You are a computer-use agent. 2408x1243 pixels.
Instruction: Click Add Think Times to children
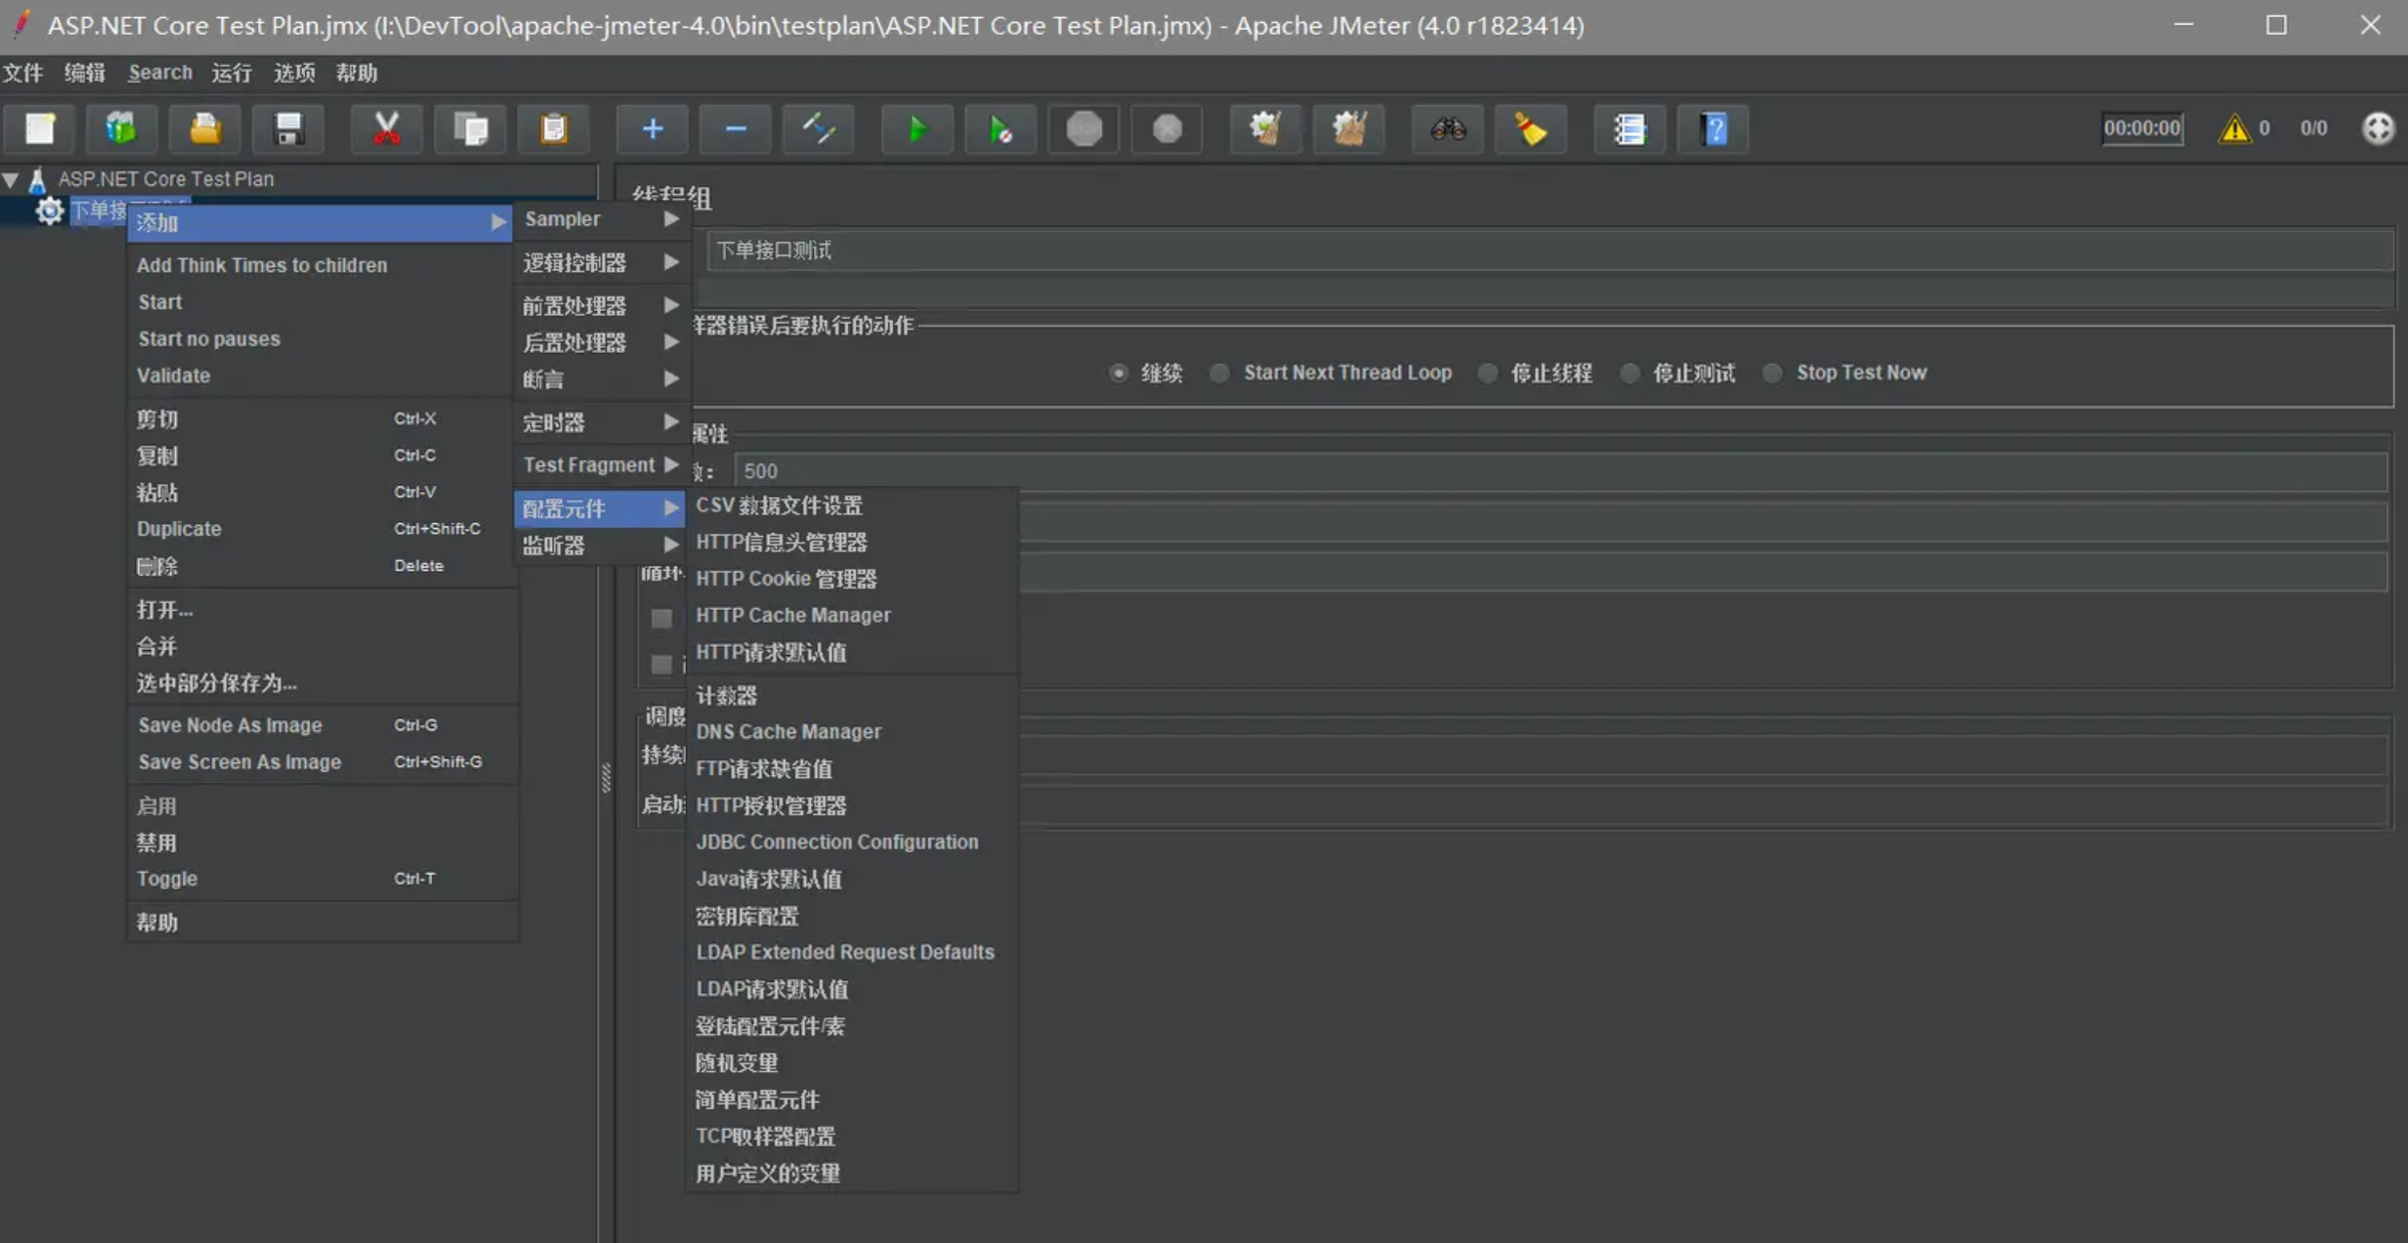(x=262, y=265)
